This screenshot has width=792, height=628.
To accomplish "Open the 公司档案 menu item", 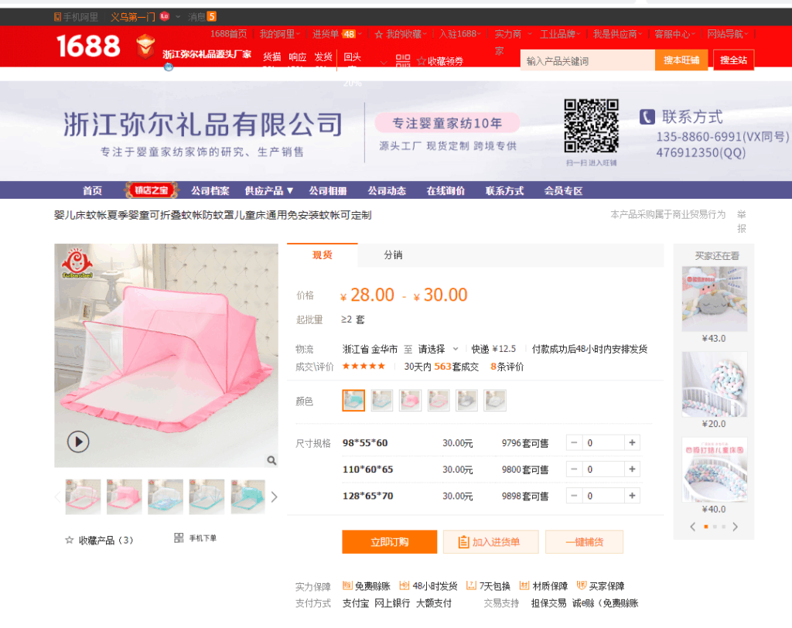I will point(210,190).
